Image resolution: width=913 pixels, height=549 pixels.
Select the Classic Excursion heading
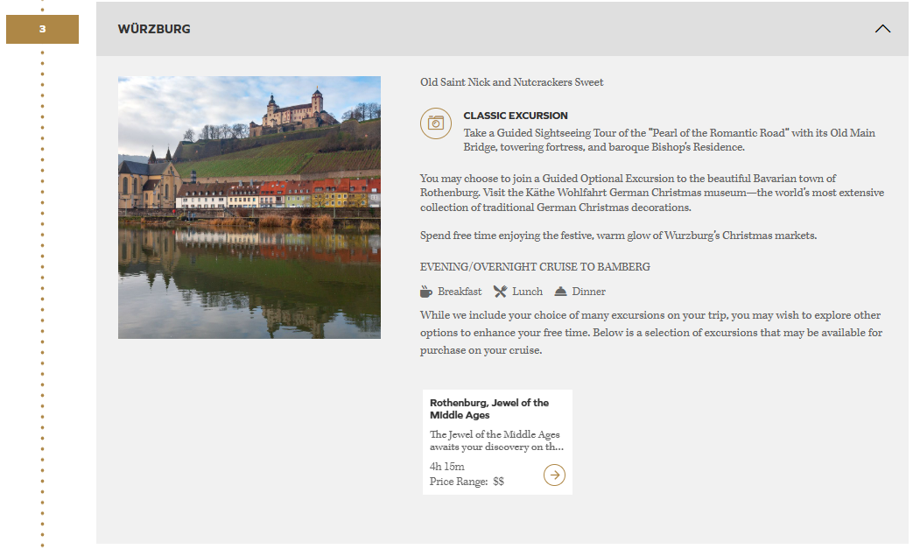coord(516,116)
